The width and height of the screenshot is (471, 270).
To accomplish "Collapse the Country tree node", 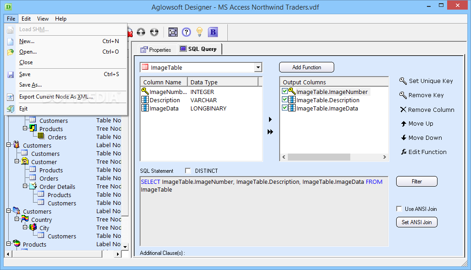I will click(17, 219).
